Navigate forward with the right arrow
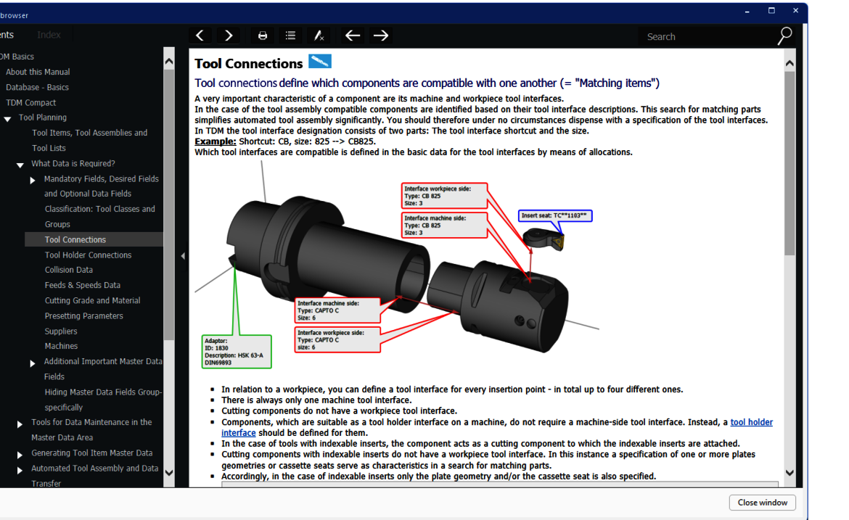 point(381,36)
